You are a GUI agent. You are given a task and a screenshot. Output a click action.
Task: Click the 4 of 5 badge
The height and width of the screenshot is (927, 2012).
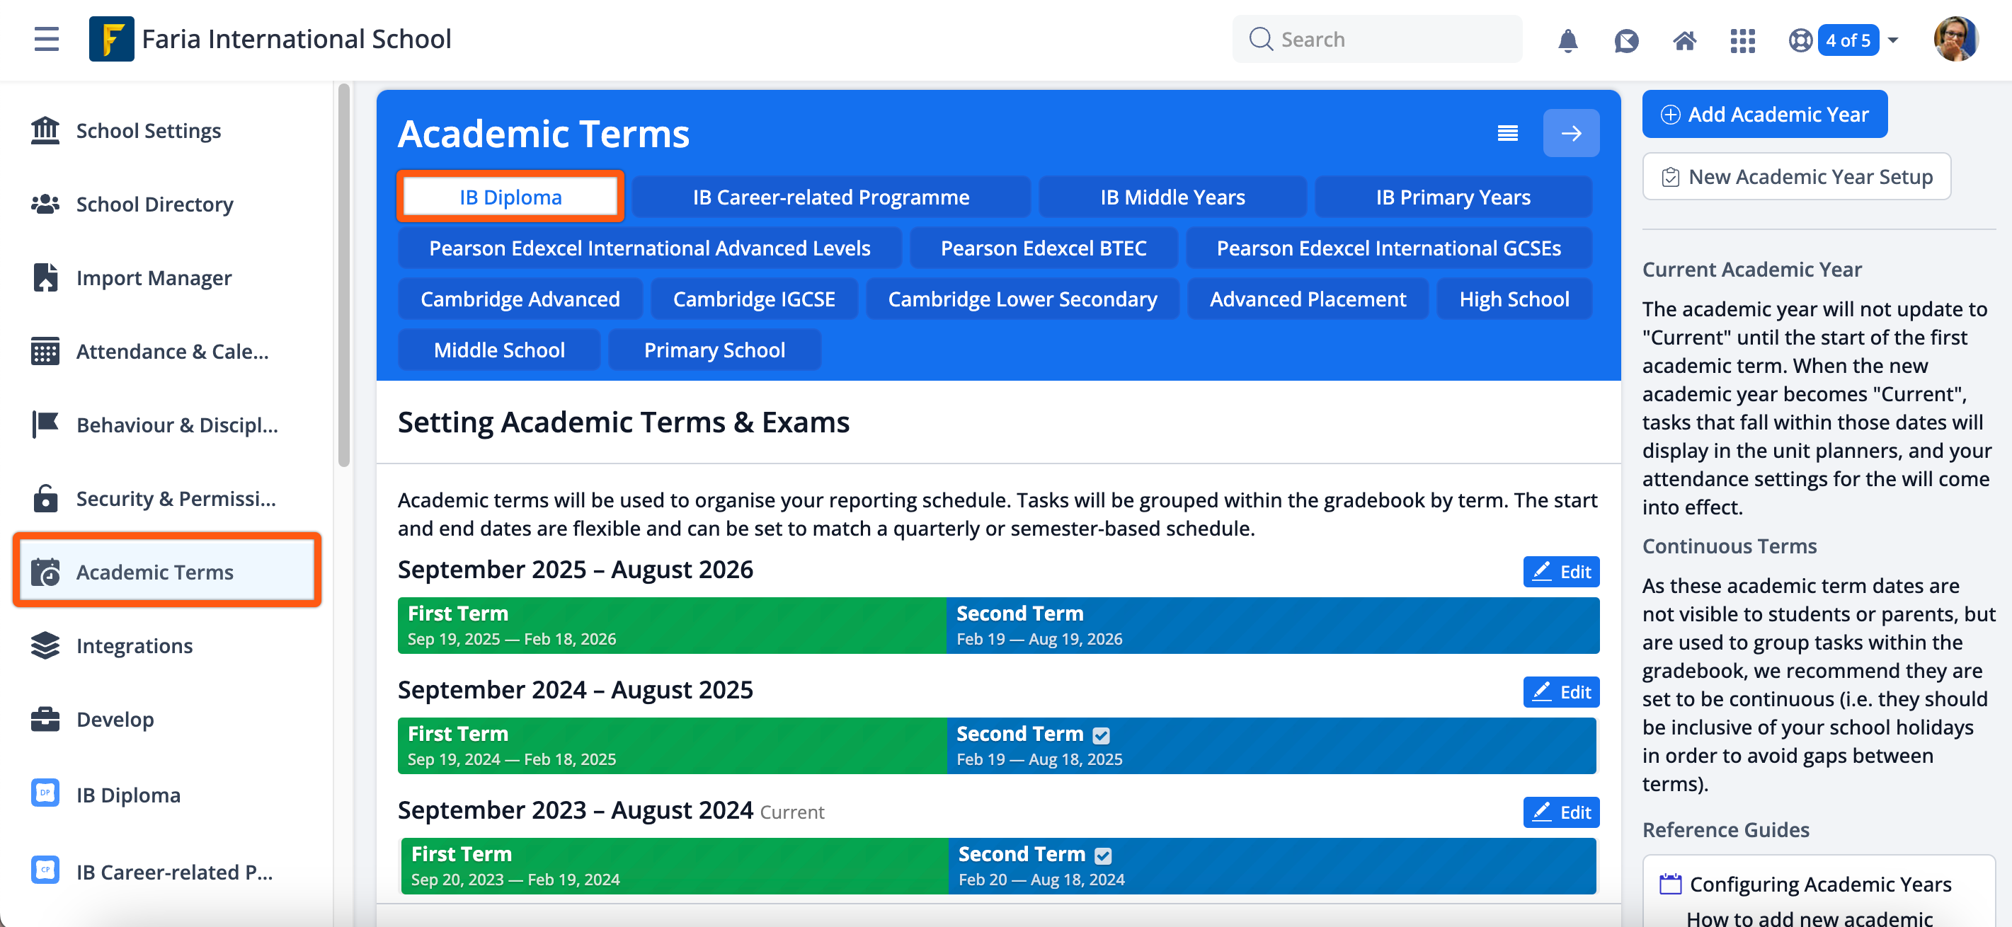point(1848,40)
